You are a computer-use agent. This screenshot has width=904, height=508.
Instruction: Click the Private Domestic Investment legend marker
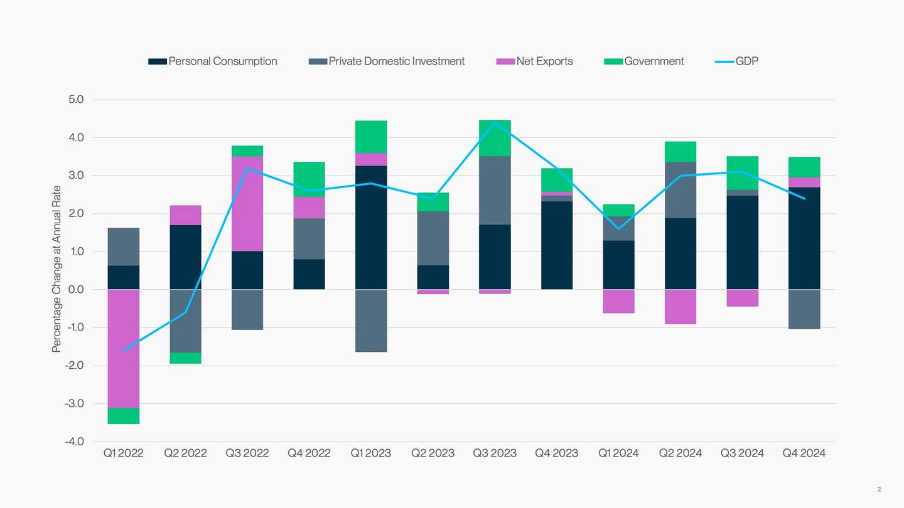coord(317,61)
